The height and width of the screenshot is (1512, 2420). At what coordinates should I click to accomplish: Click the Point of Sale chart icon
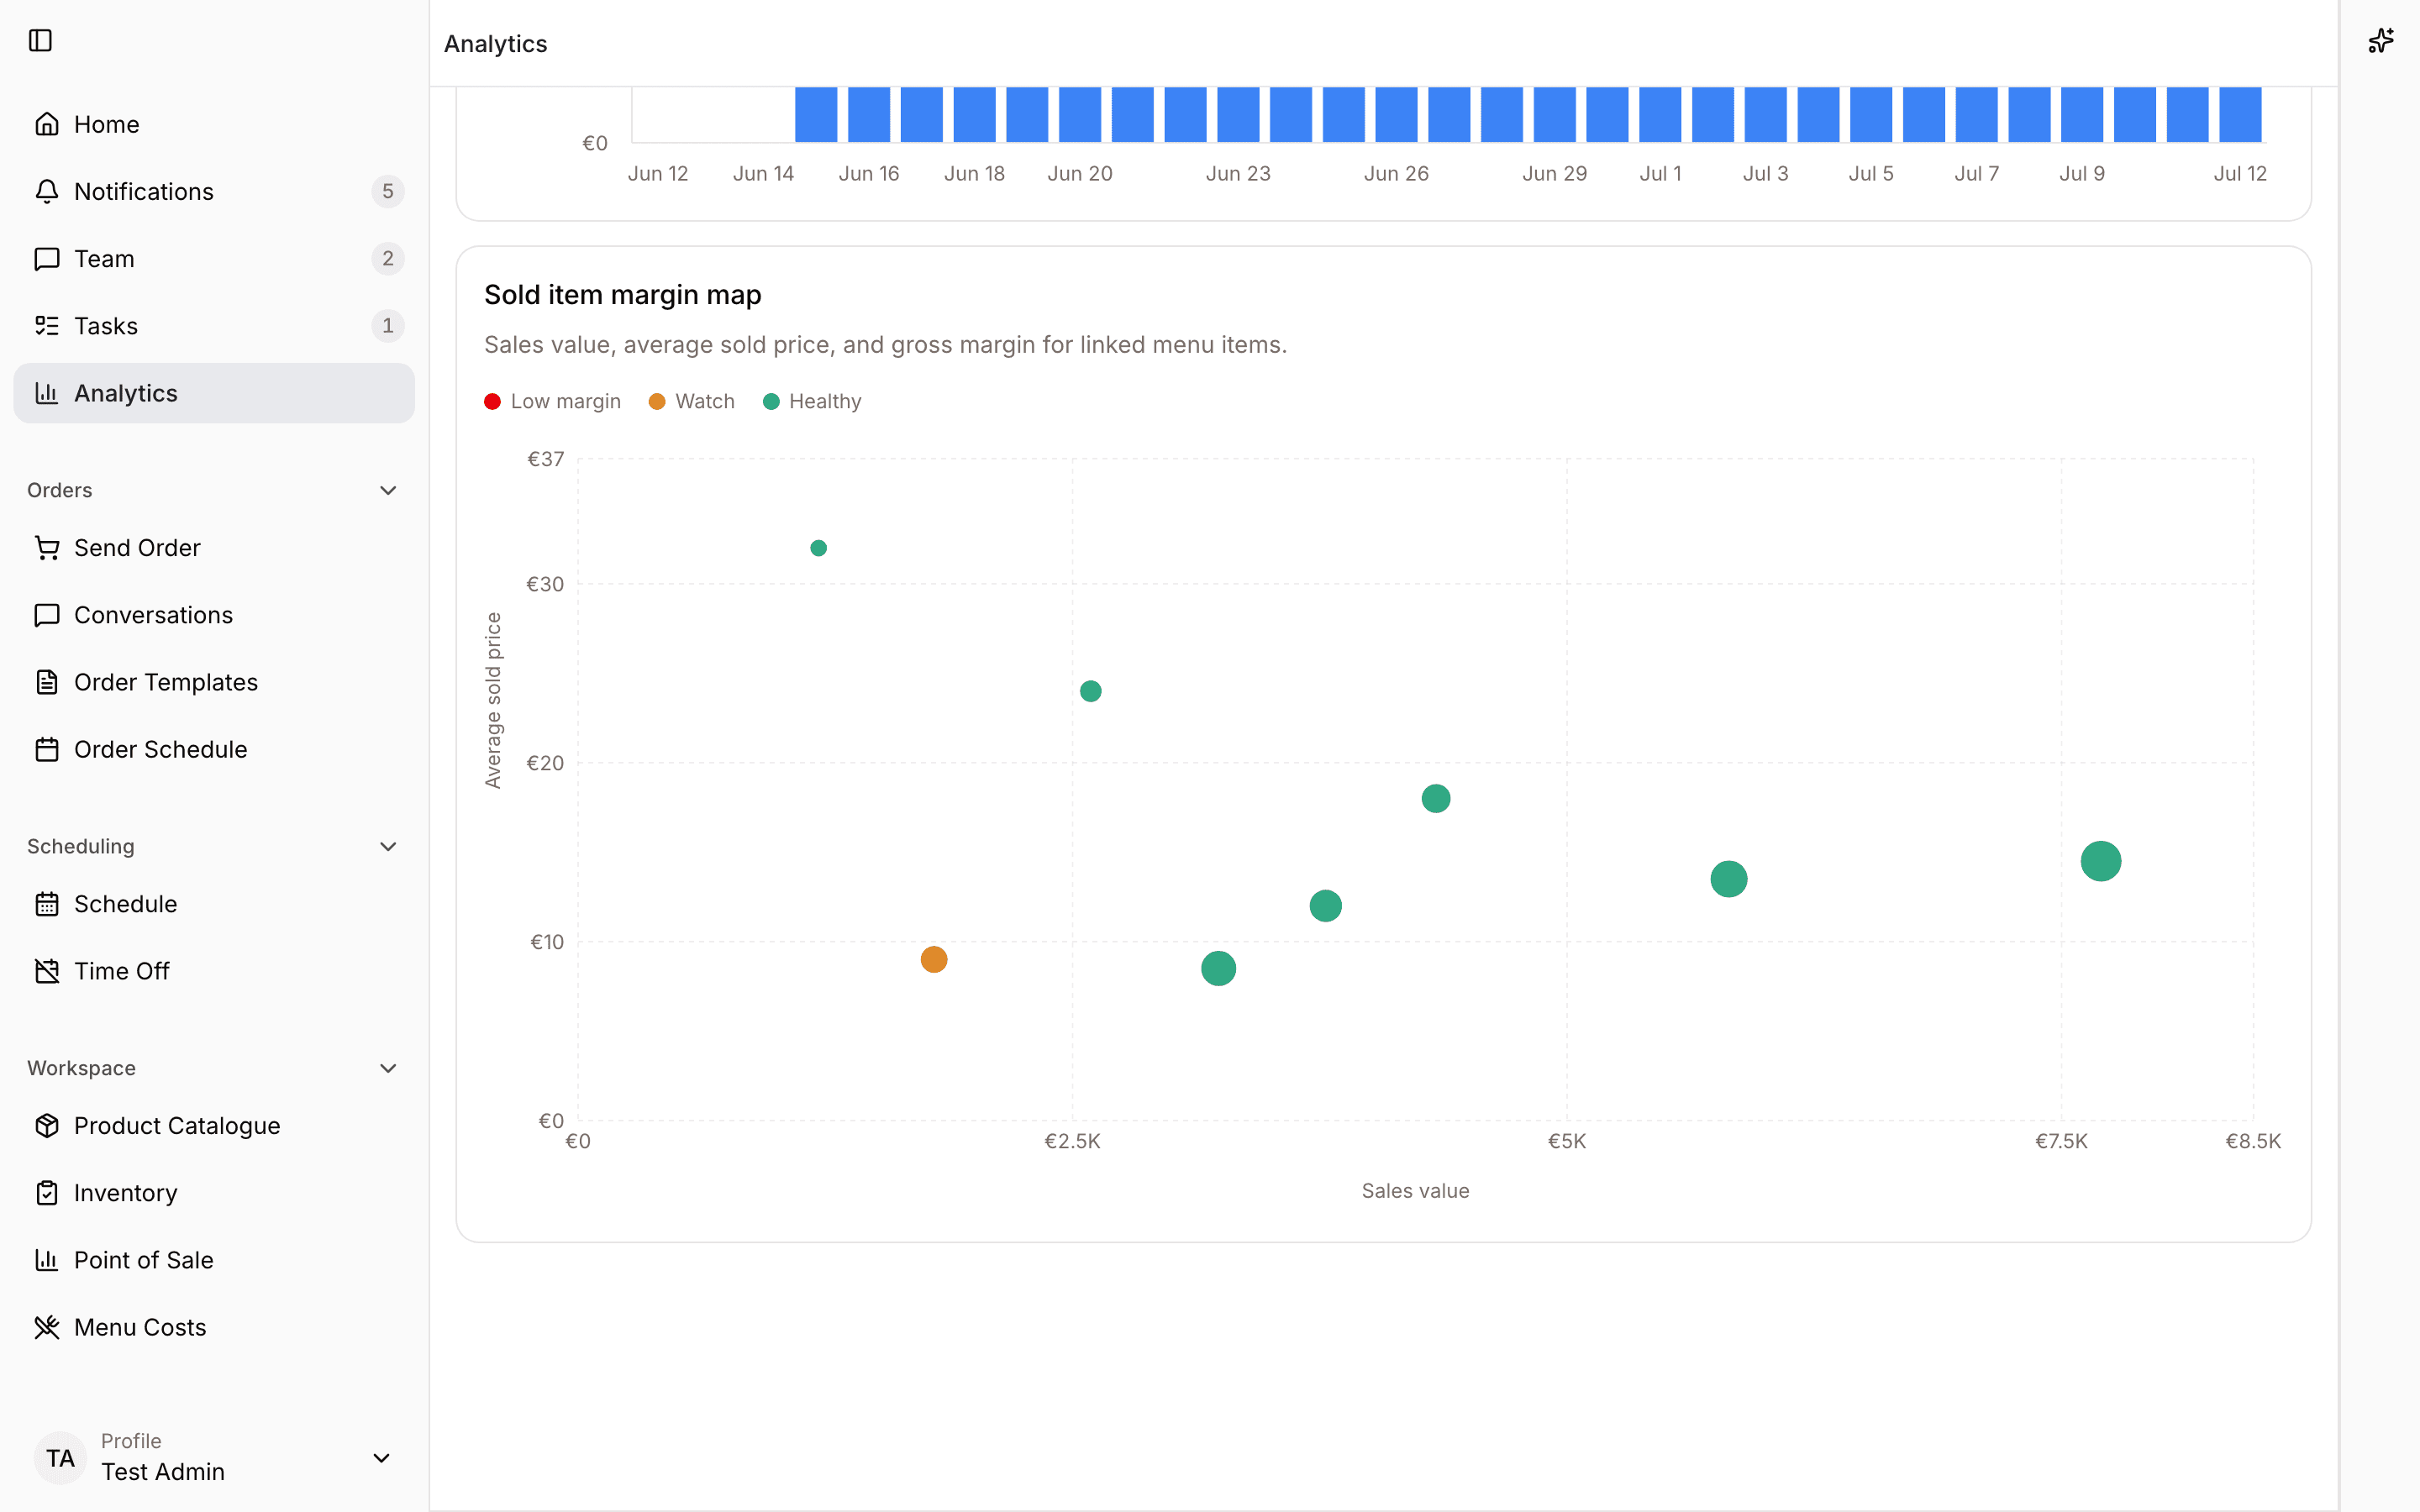[x=47, y=1259]
